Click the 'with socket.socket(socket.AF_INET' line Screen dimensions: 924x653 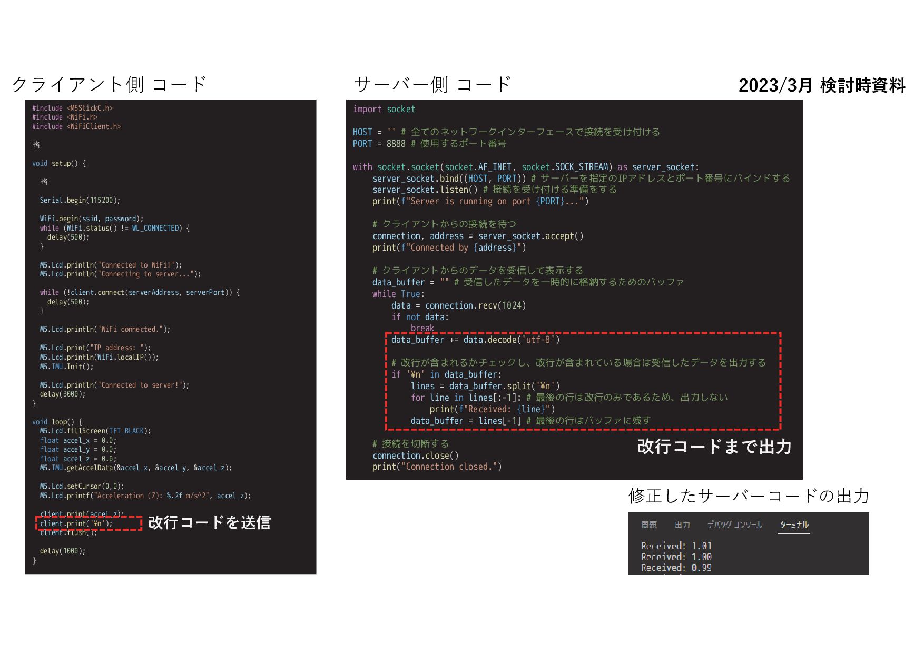click(526, 167)
